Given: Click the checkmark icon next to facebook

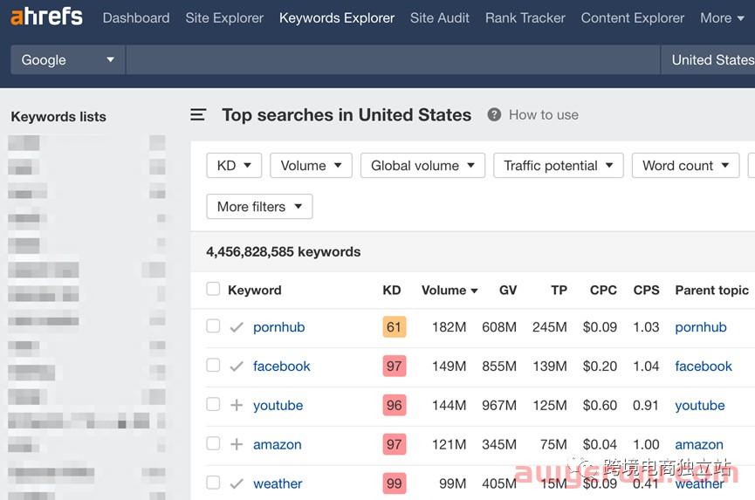Looking at the screenshot, I should point(237,366).
